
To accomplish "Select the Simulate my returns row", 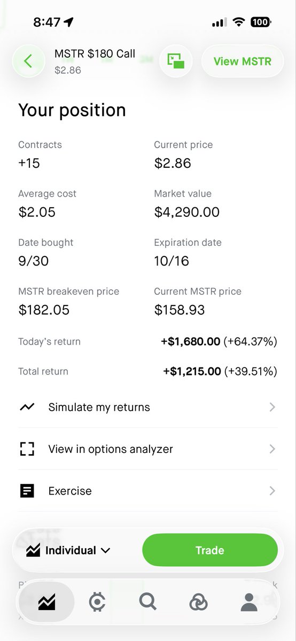I will click(x=148, y=407).
